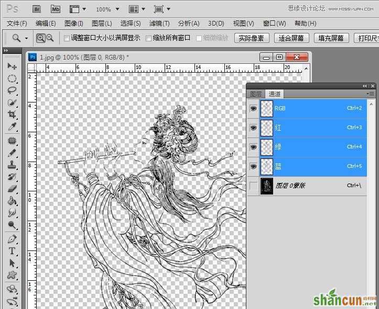The image size is (379, 309).
Task: Open the 图像(I) menu
Action: pyautogui.click(x=74, y=24)
